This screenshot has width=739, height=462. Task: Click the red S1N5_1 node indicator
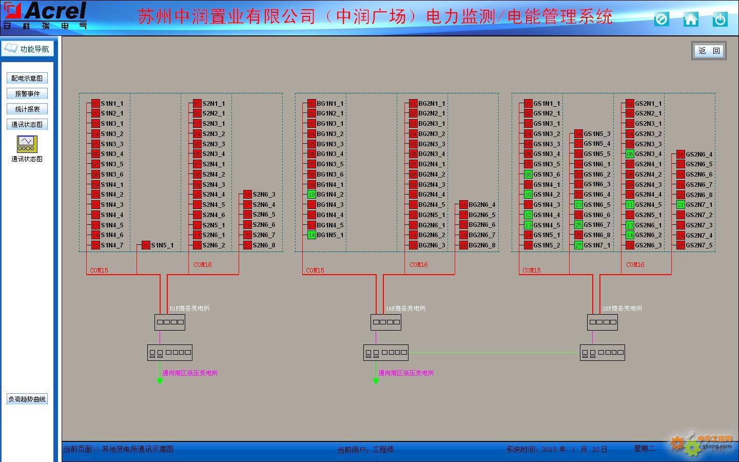pos(146,245)
